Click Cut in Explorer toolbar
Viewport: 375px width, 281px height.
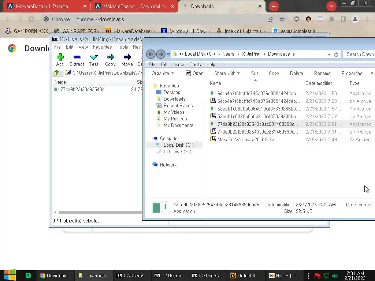(x=255, y=73)
